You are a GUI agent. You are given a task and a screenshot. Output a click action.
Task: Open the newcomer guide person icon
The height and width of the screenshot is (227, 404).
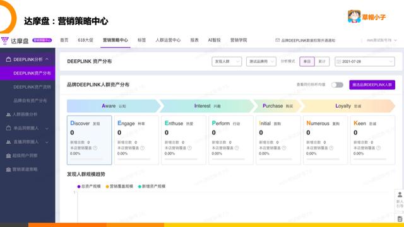click(x=400, y=195)
